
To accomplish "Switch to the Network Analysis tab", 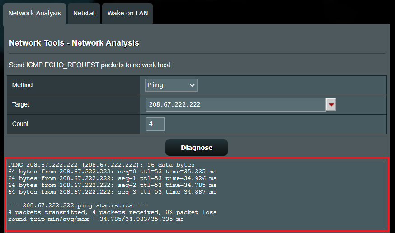I will coord(35,14).
